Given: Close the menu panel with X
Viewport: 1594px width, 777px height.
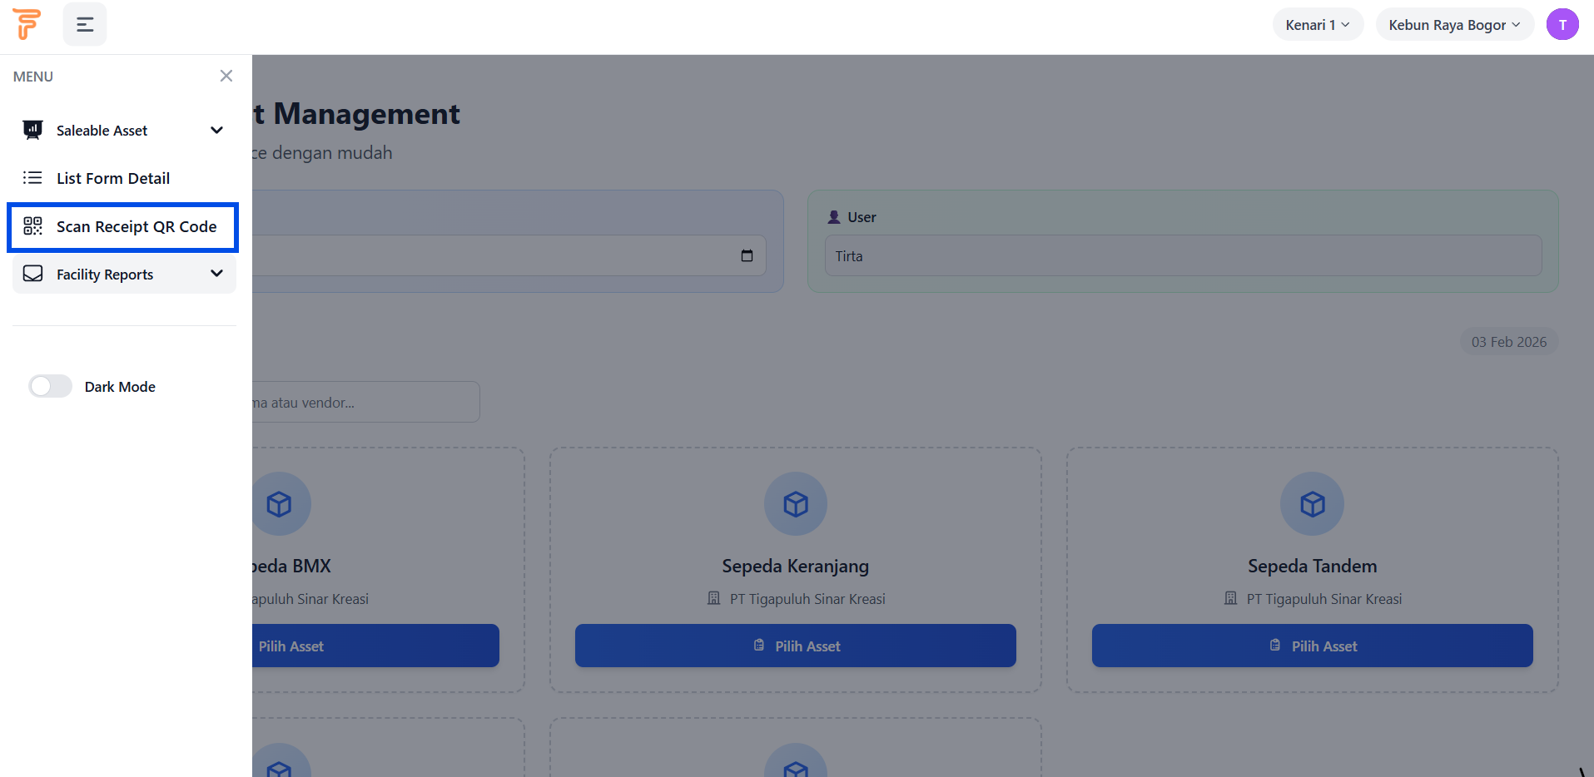Looking at the screenshot, I should click(x=226, y=76).
